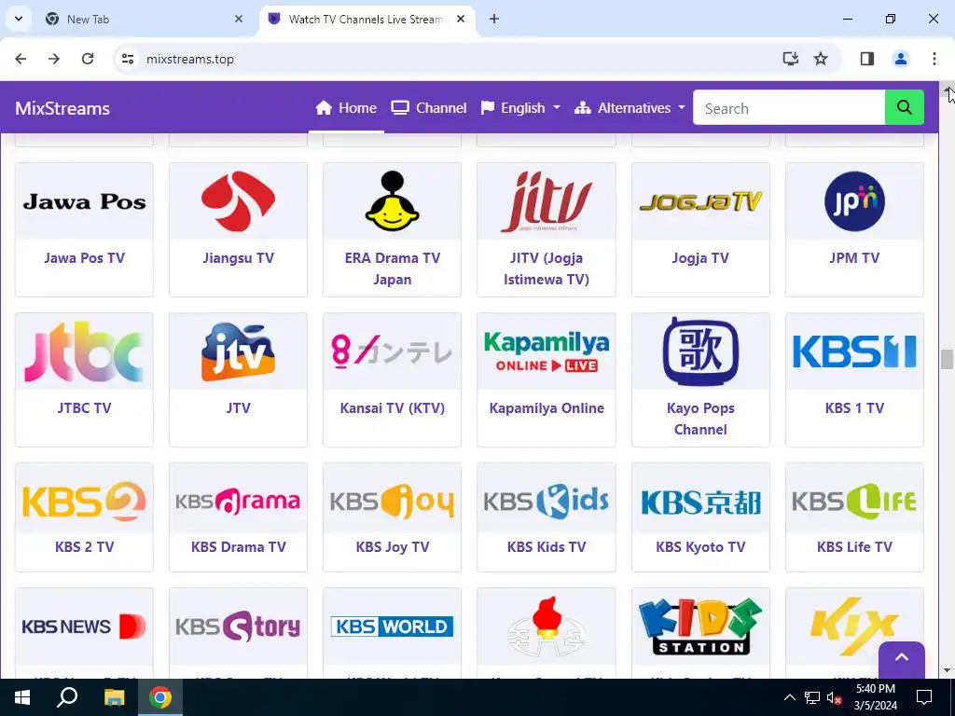The height and width of the screenshot is (716, 955).
Task: Open the Kids Station colorful logo
Action: (700, 626)
